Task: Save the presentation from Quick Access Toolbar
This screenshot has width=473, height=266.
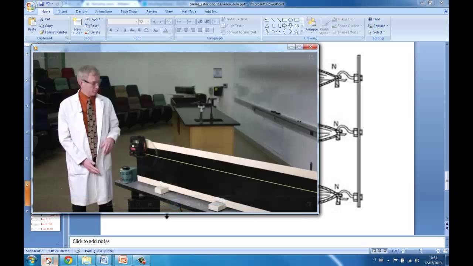Action: pyautogui.click(x=41, y=4)
